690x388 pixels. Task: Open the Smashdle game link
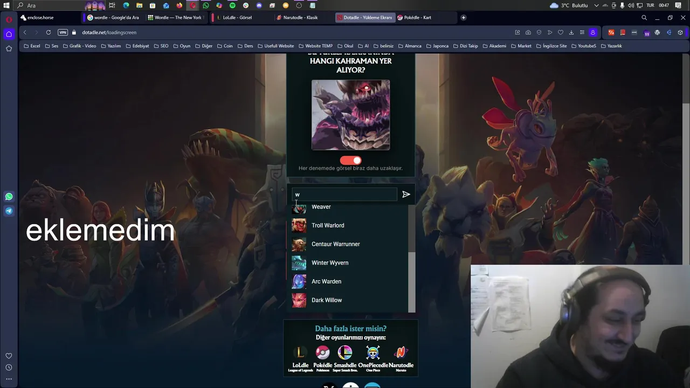coord(344,359)
